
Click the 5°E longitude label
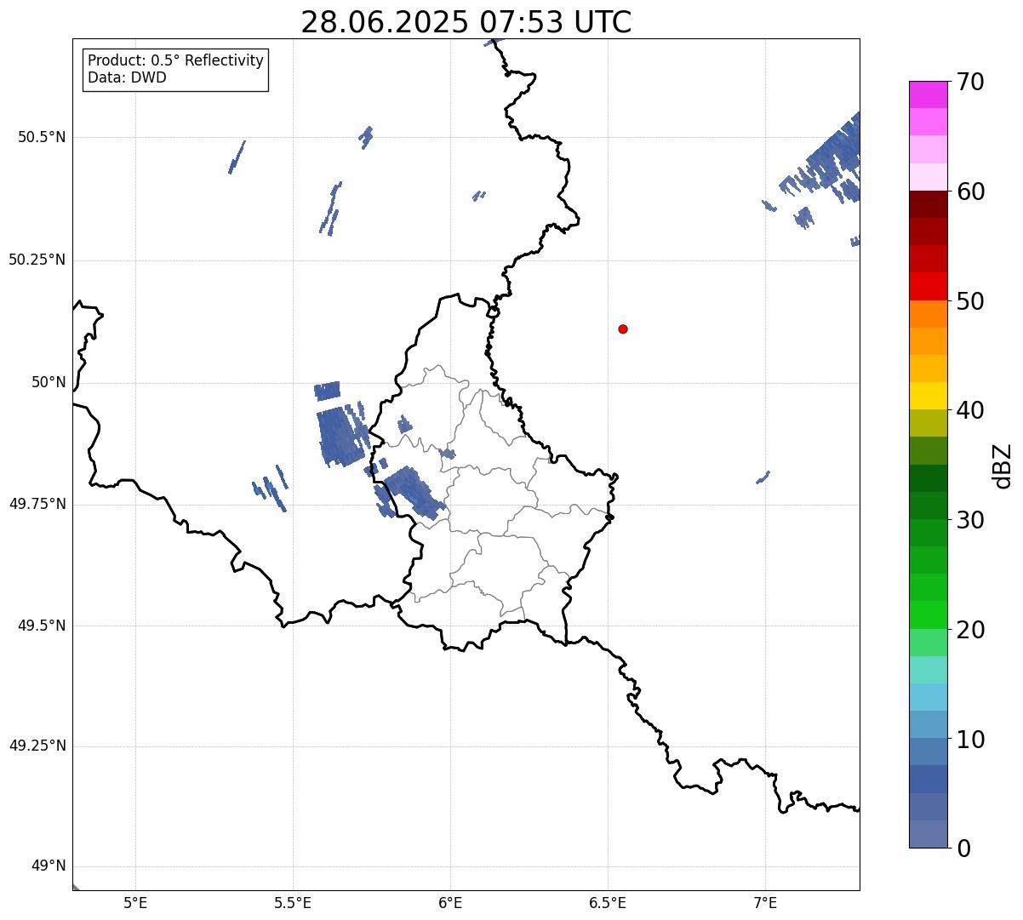(135, 902)
